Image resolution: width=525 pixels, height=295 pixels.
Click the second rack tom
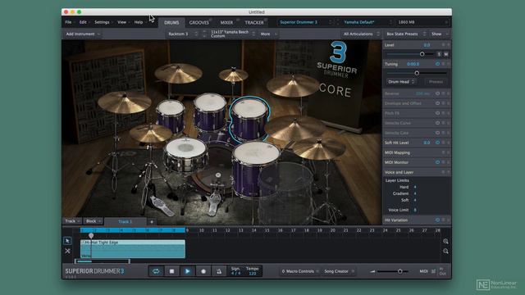coord(210,111)
